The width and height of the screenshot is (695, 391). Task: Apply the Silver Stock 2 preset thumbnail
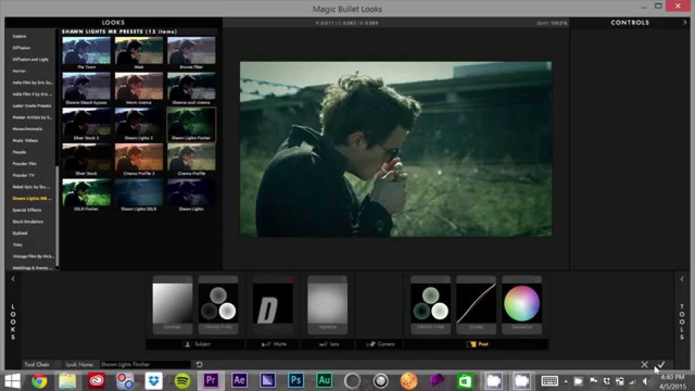[x=86, y=122]
